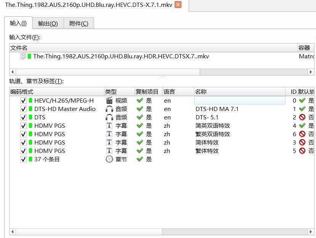Select the 37 个条目 chapters row
Viewport: 316px width, 238px height.
pos(162,159)
